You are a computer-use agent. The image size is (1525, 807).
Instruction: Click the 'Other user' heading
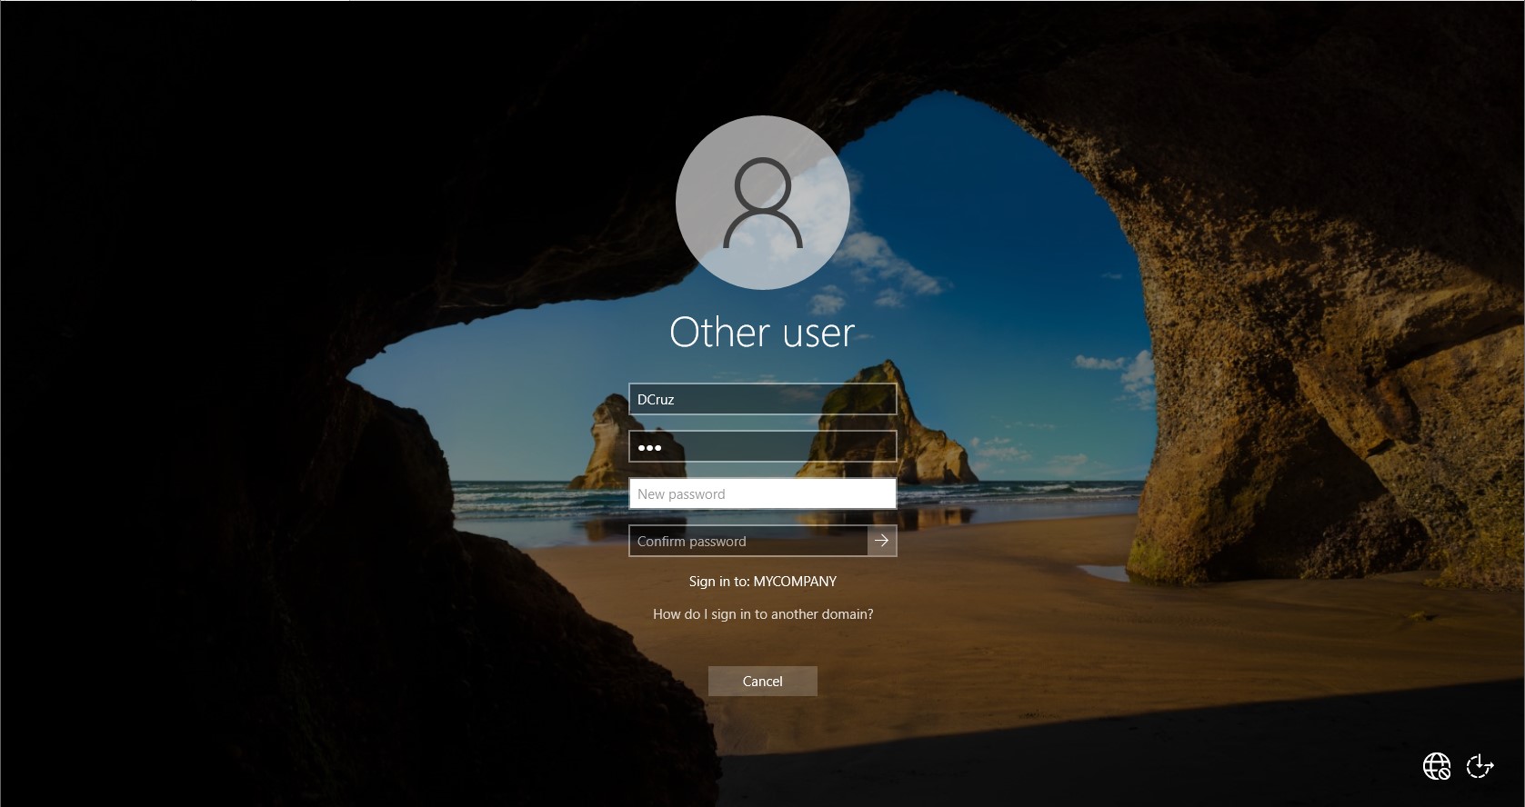(x=762, y=333)
